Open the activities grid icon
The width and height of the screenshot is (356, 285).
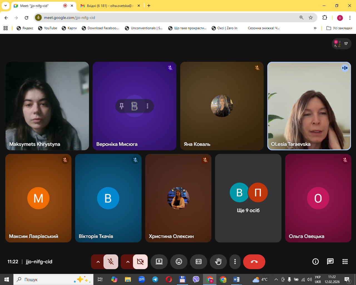[345, 261]
